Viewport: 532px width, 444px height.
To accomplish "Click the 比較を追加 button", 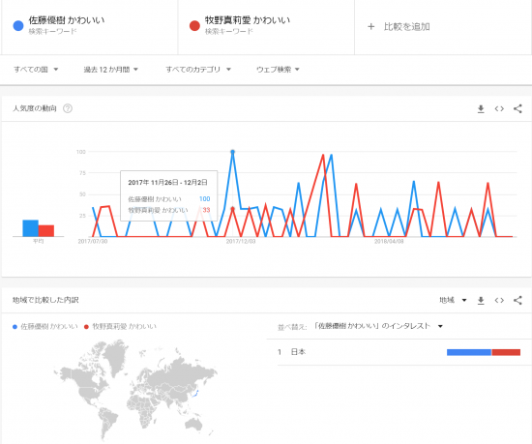I will tap(399, 26).
